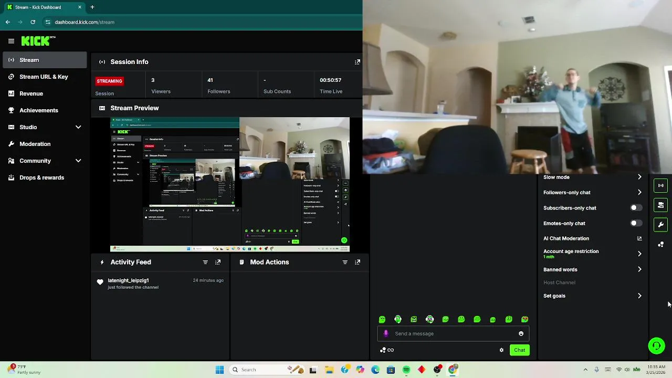This screenshot has width=672, height=378.
Task: Click the 3 Viewers count
Action: (153, 80)
